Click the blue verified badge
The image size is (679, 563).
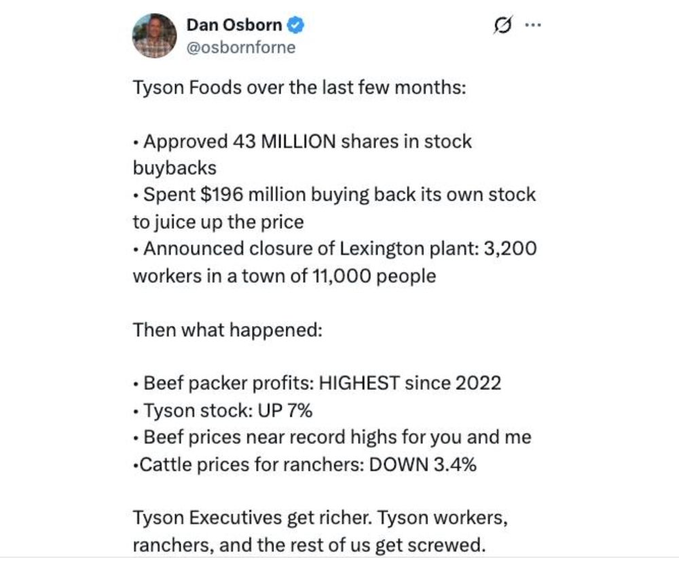pos(296,26)
